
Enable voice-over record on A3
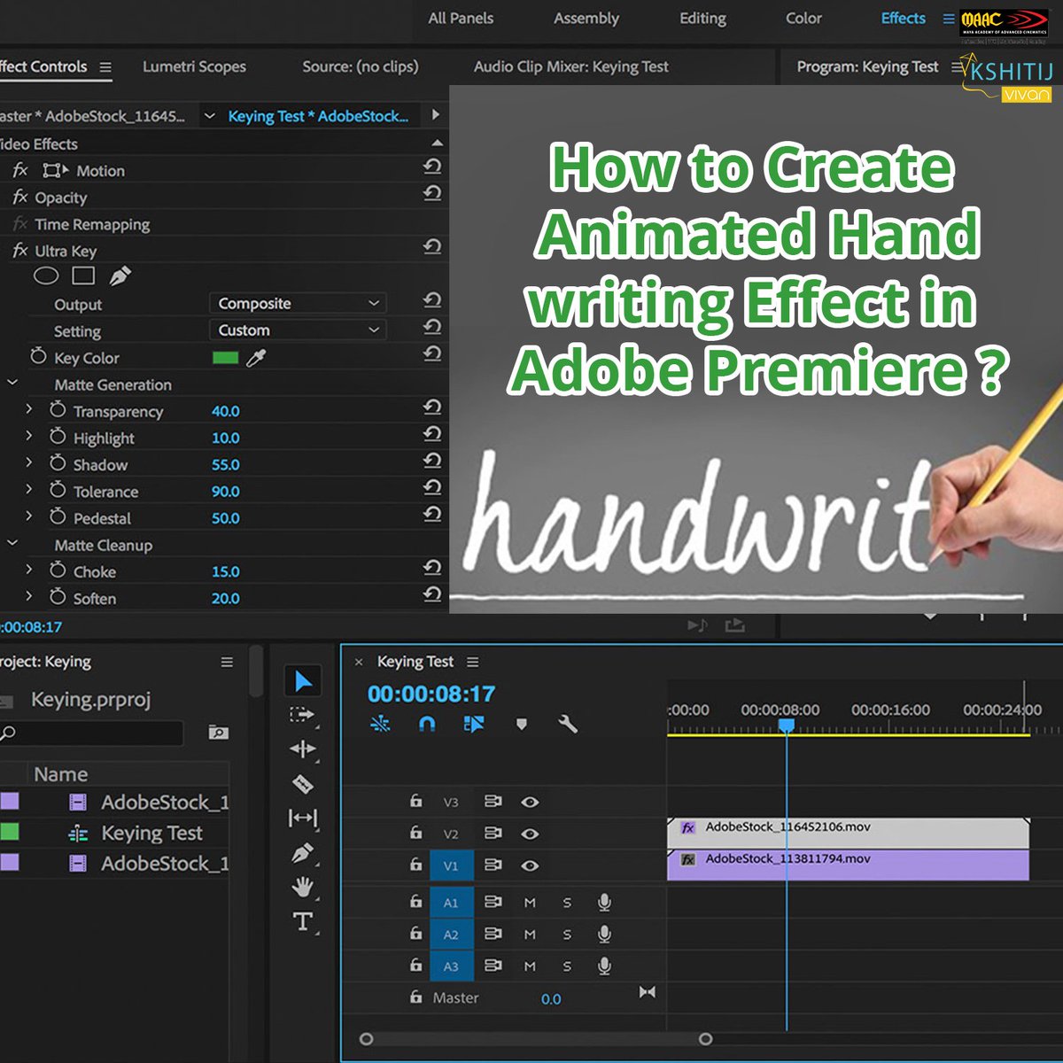click(604, 966)
